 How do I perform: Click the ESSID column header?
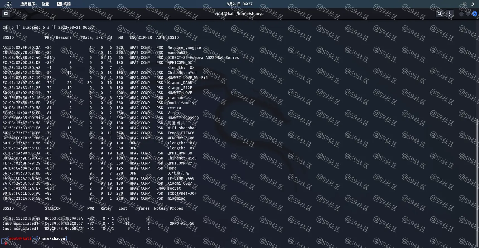coord(173,37)
